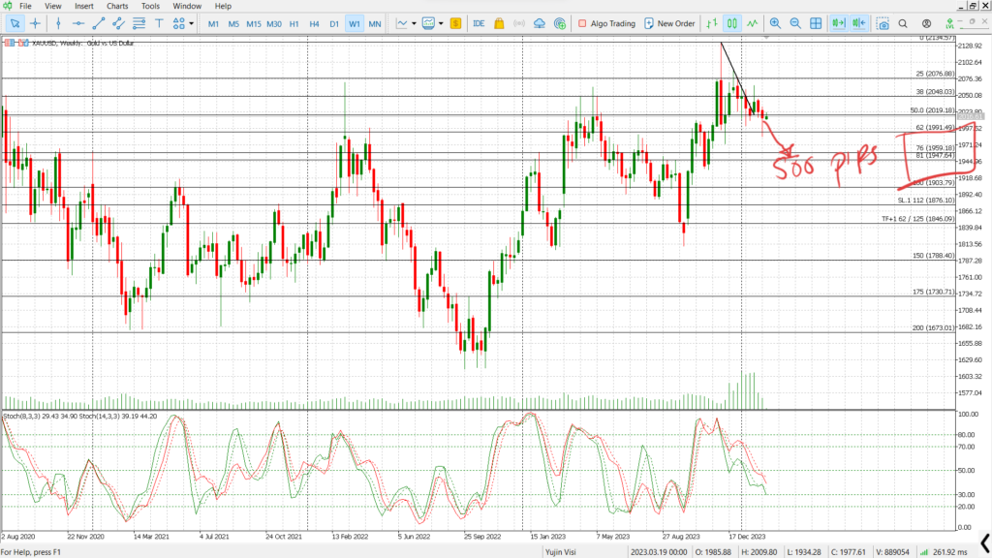Screen dimensions: 992x558
Task: Zoom out on the chart
Action: (x=795, y=23)
